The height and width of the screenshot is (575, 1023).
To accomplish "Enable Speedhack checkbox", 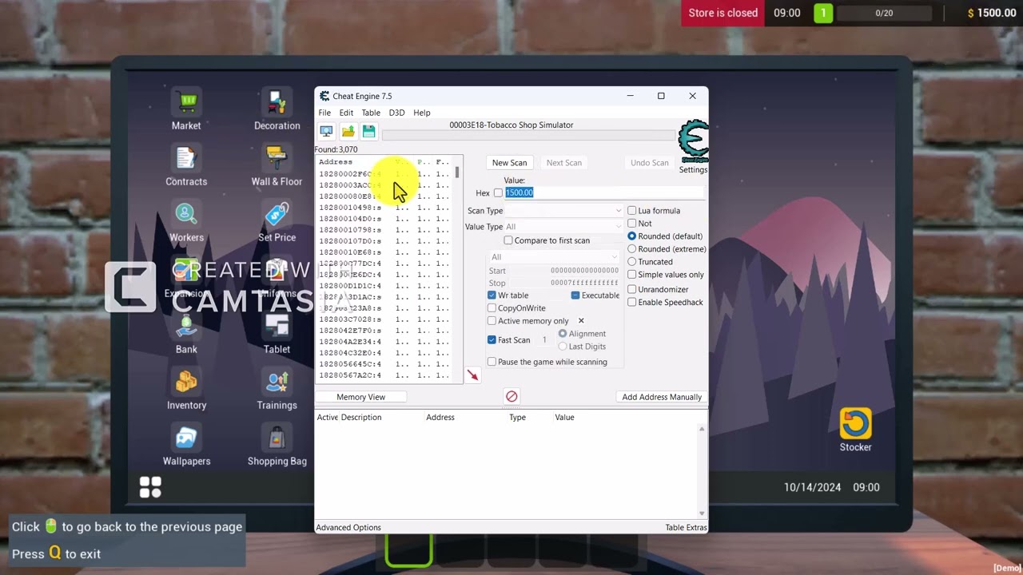I will tap(631, 303).
